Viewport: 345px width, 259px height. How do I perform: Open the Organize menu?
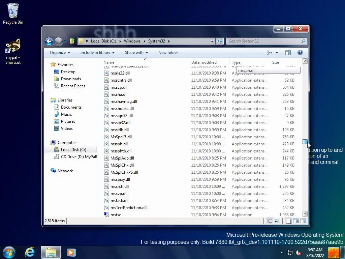[60, 53]
